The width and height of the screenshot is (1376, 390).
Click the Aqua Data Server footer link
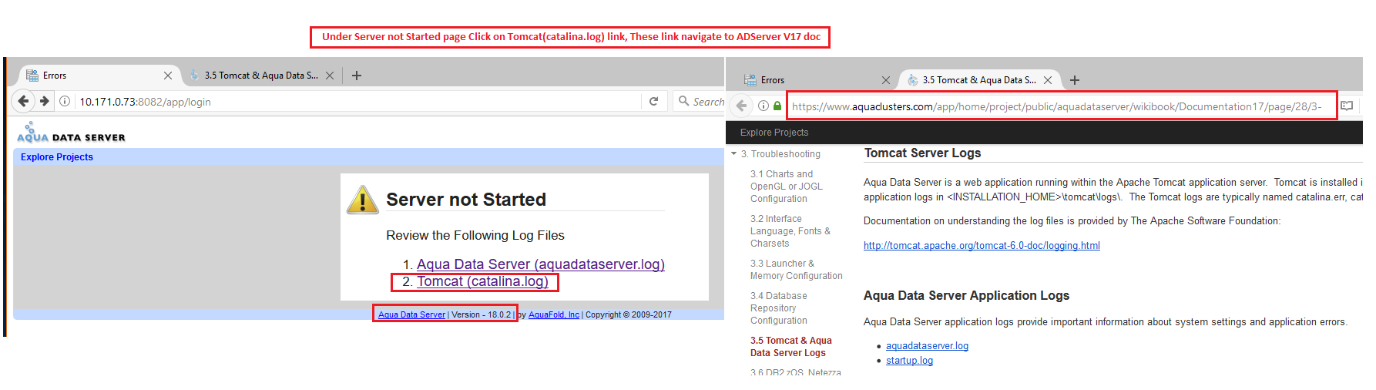point(411,314)
